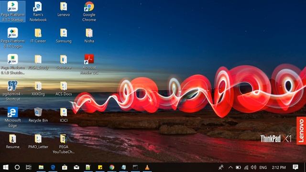Open the Action Center notifications icon
Image resolution: width=306 pixels, height=172 pixels.
(x=295, y=167)
